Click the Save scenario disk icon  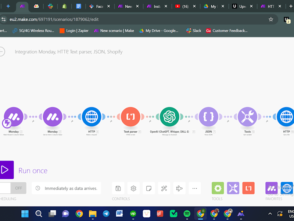(118, 188)
